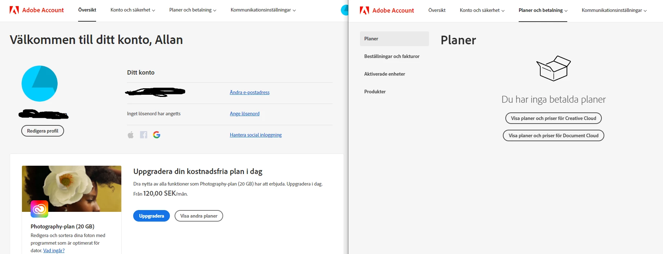This screenshot has height=254, width=663.
Task: Click the Facebook social login icon
Action: click(144, 135)
